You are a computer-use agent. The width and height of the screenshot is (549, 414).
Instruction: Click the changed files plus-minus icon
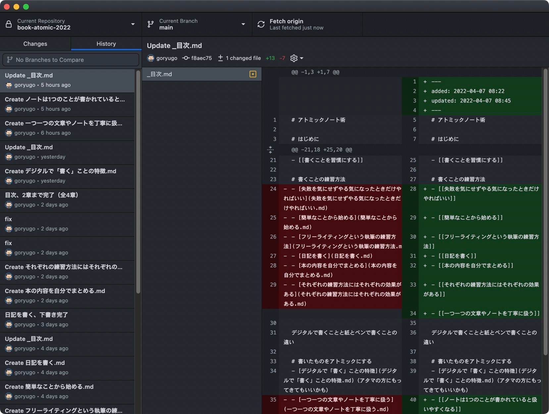pyautogui.click(x=221, y=58)
